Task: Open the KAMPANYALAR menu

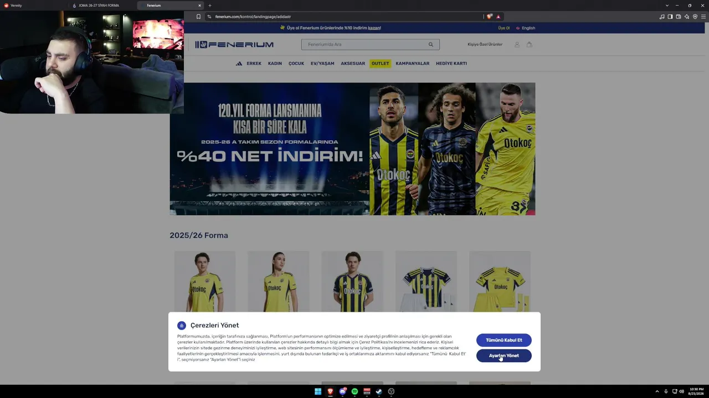Action: pyautogui.click(x=413, y=64)
